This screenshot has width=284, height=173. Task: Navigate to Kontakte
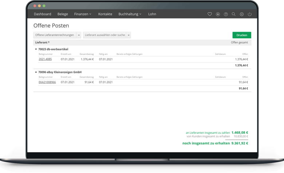click(x=105, y=14)
